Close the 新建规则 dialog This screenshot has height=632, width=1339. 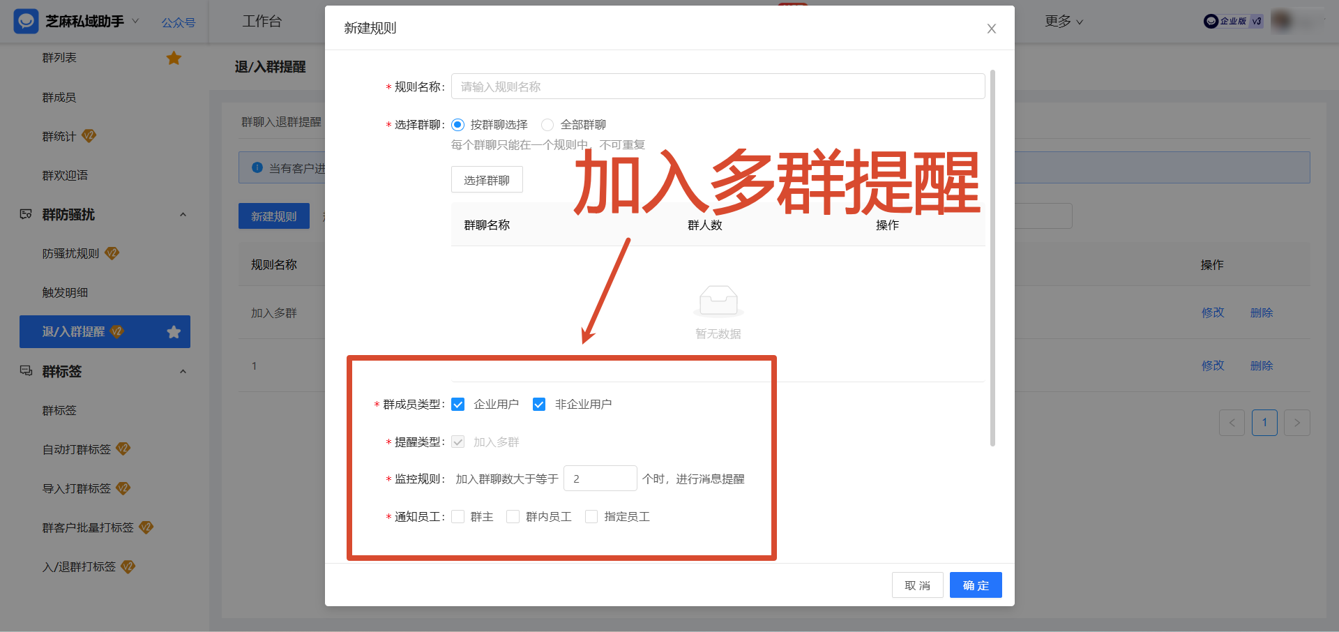pos(991,29)
